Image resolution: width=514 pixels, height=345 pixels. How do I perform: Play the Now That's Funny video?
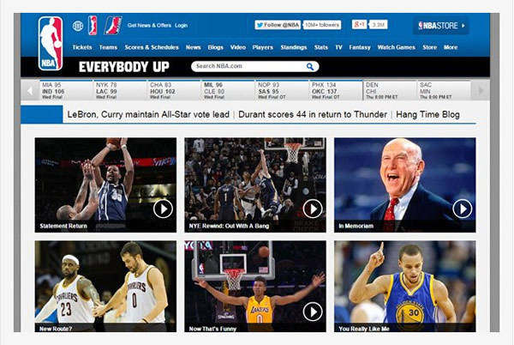click(x=313, y=311)
